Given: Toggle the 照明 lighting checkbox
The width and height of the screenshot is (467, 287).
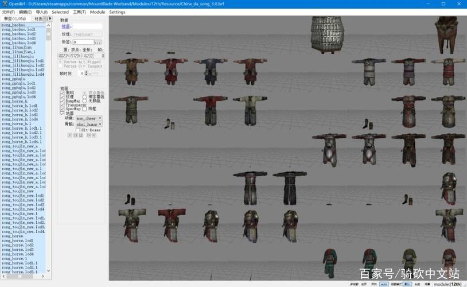Looking at the screenshot, I should coord(62,92).
